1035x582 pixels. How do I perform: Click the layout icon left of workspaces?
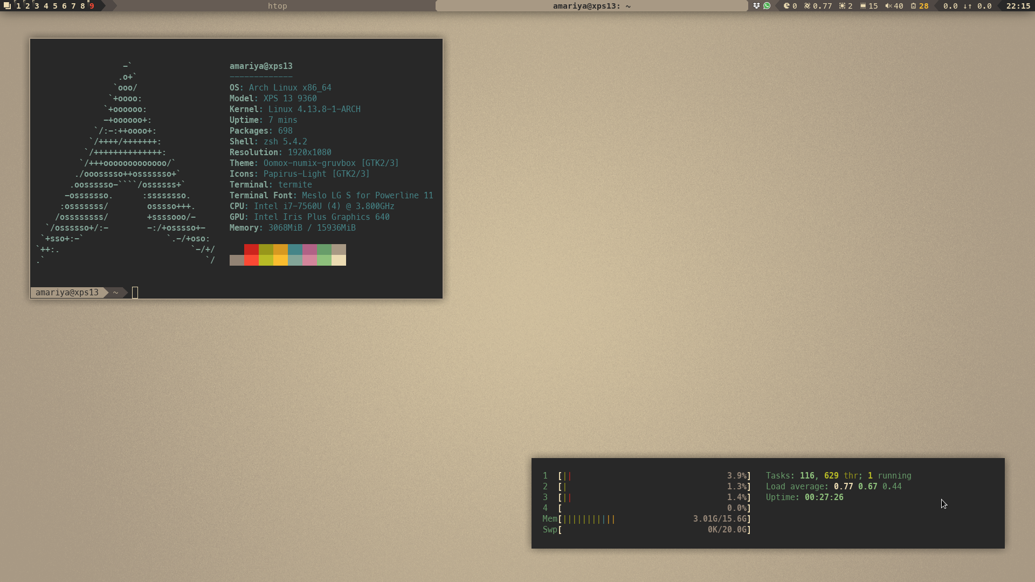click(x=7, y=6)
